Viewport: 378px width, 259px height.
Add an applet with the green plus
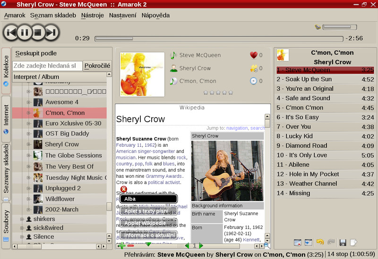122,246
